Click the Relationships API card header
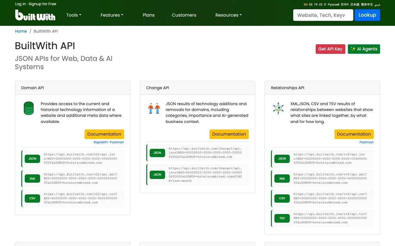395x246 pixels. click(x=322, y=88)
